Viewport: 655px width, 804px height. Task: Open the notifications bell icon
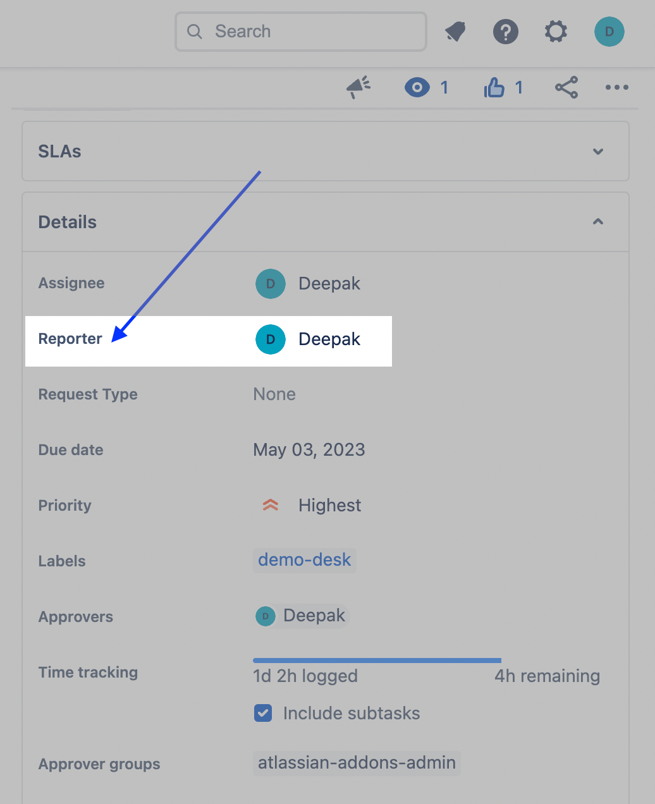point(455,32)
